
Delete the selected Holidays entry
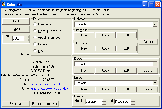tap(148, 42)
